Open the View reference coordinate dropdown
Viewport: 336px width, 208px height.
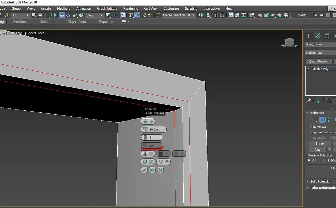[x=94, y=15]
